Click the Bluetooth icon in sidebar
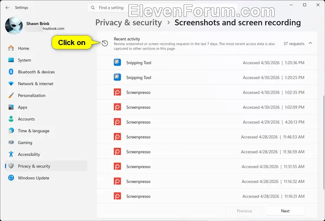Image resolution: width=325 pixels, height=221 pixels. pos(11,72)
